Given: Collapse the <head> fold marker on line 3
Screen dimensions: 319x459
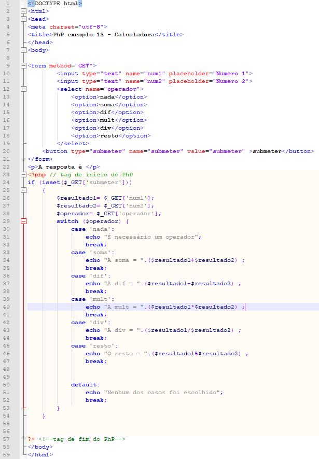Looking at the screenshot, I should click(24, 19).
